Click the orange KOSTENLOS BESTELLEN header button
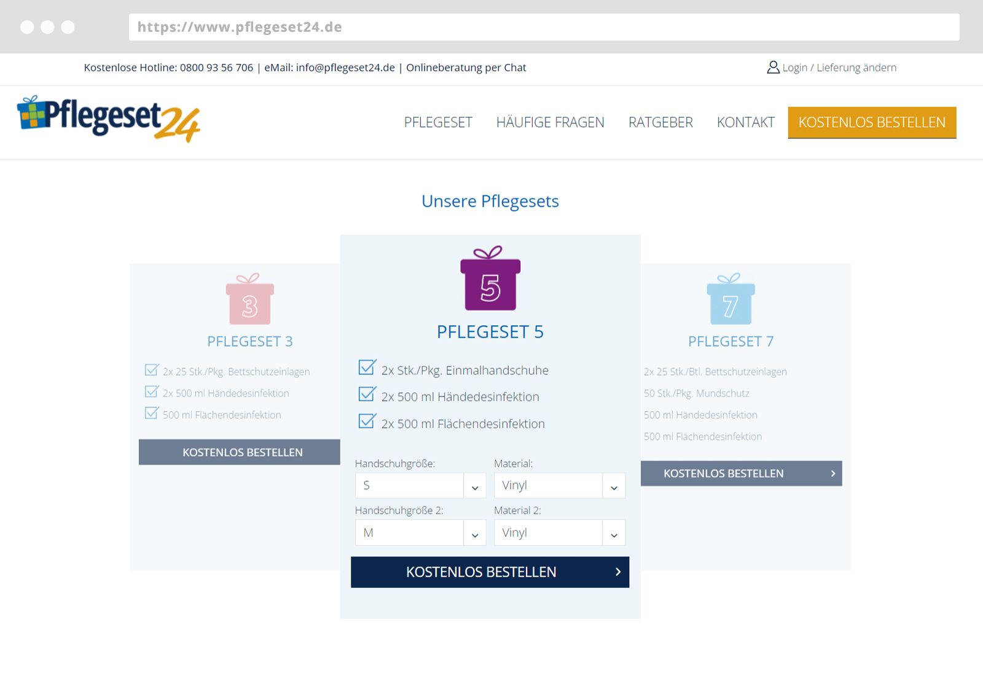 point(872,123)
